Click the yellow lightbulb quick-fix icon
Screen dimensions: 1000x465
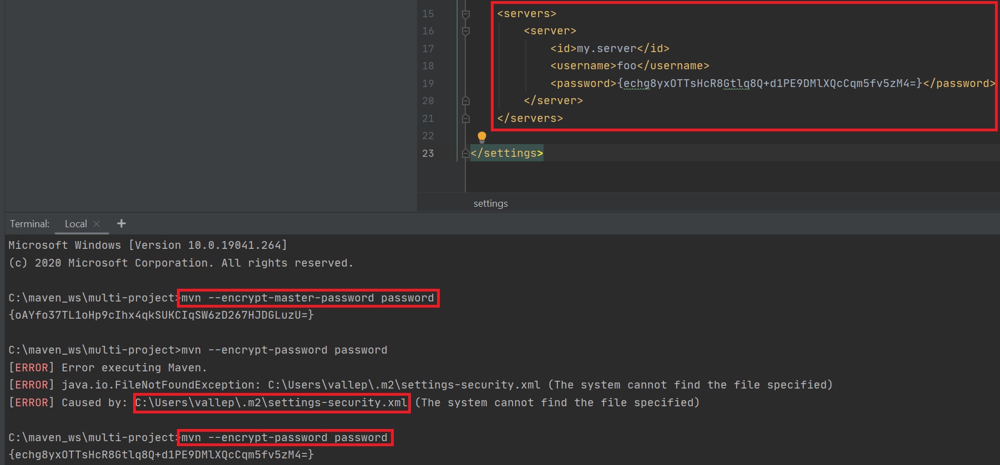point(481,137)
